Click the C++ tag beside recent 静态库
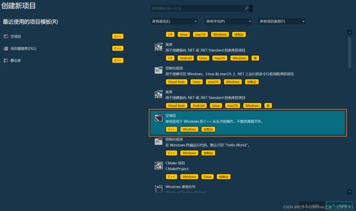The image size is (356, 211). click(x=118, y=60)
